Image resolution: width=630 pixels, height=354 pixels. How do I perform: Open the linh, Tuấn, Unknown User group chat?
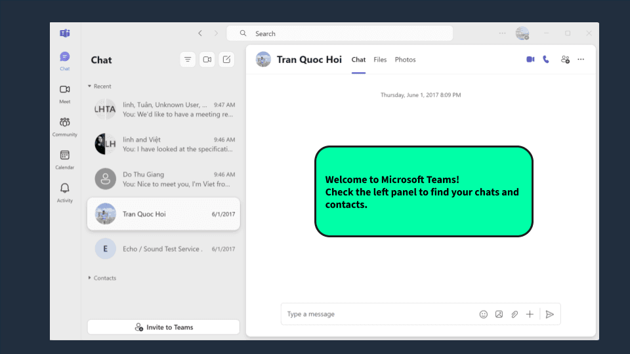[163, 109]
